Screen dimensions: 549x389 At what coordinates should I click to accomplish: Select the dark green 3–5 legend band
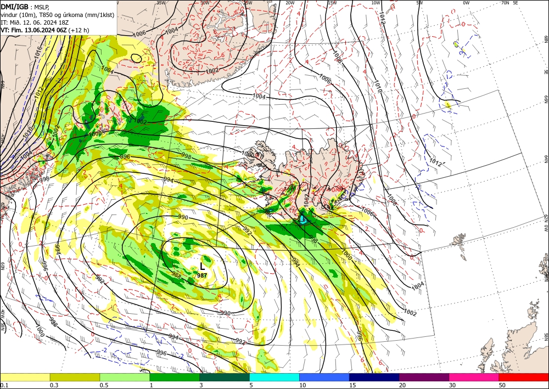coord(225,377)
